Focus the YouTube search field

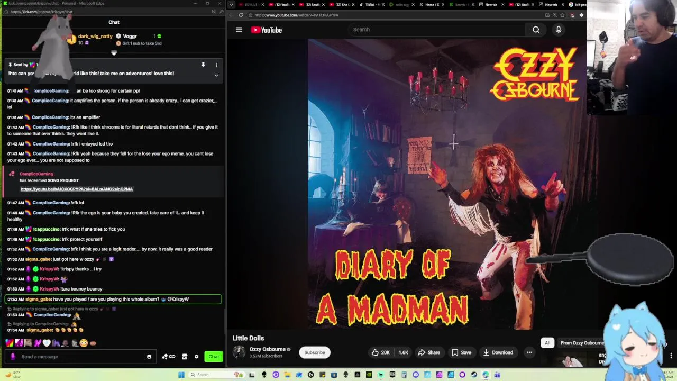437,30
